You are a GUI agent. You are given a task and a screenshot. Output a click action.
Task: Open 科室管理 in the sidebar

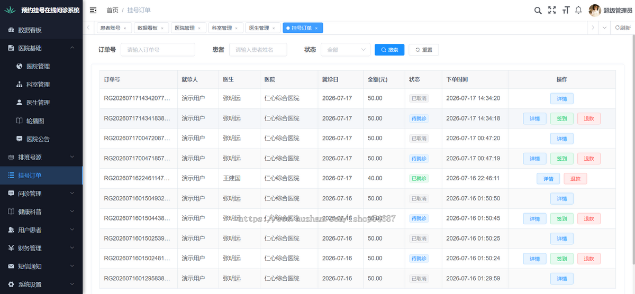click(x=41, y=85)
